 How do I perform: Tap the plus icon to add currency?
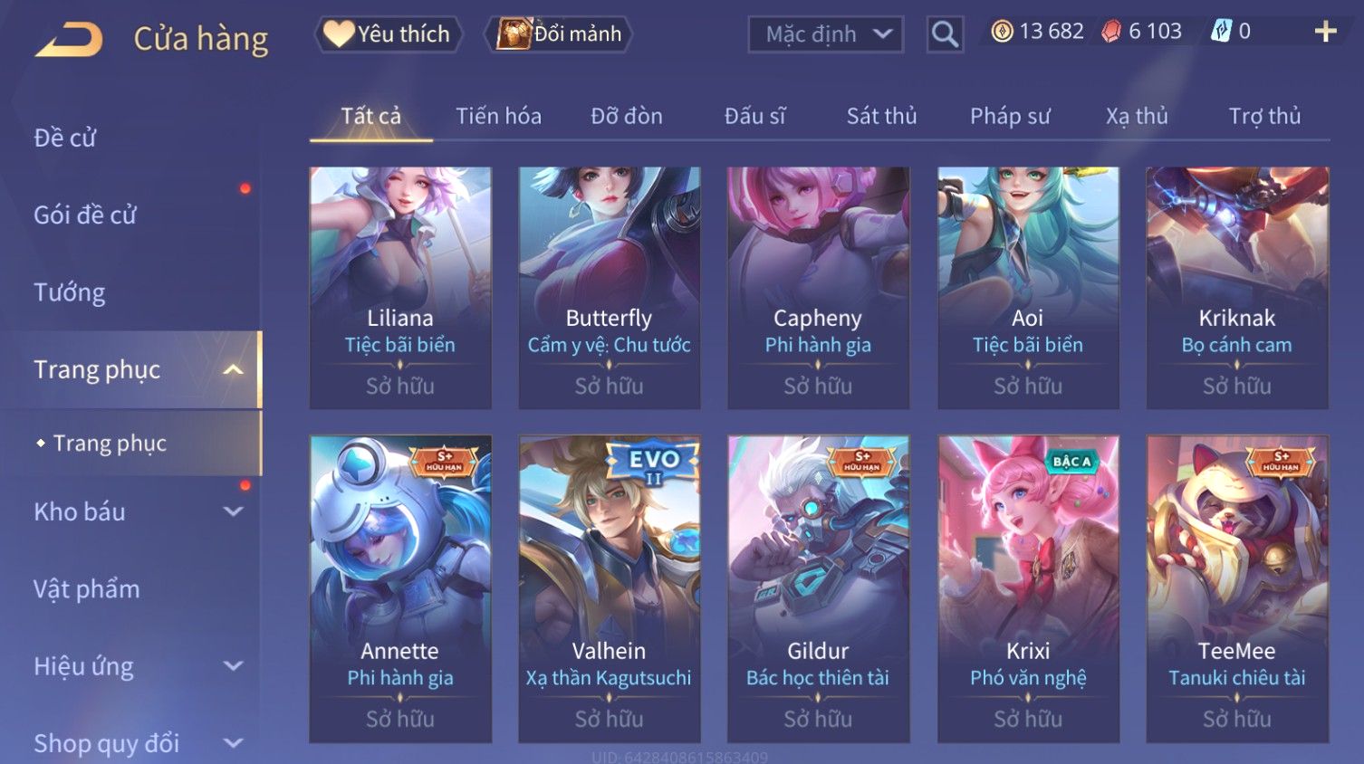pyautogui.click(x=1325, y=32)
